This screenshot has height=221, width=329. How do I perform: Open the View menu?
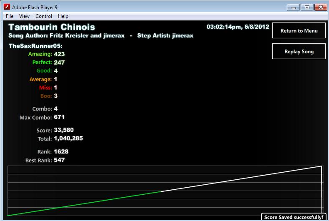(x=24, y=16)
